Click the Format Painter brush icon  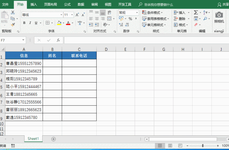click(x=13, y=25)
